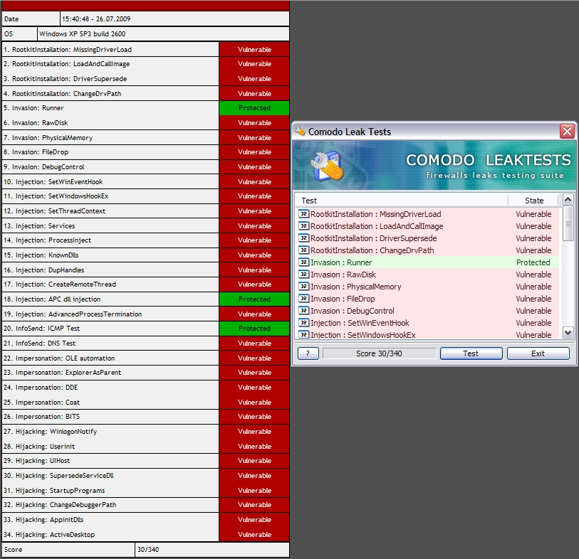
Task: Click report row '21. InfoSend: DNS Test'
Action: tap(110, 344)
